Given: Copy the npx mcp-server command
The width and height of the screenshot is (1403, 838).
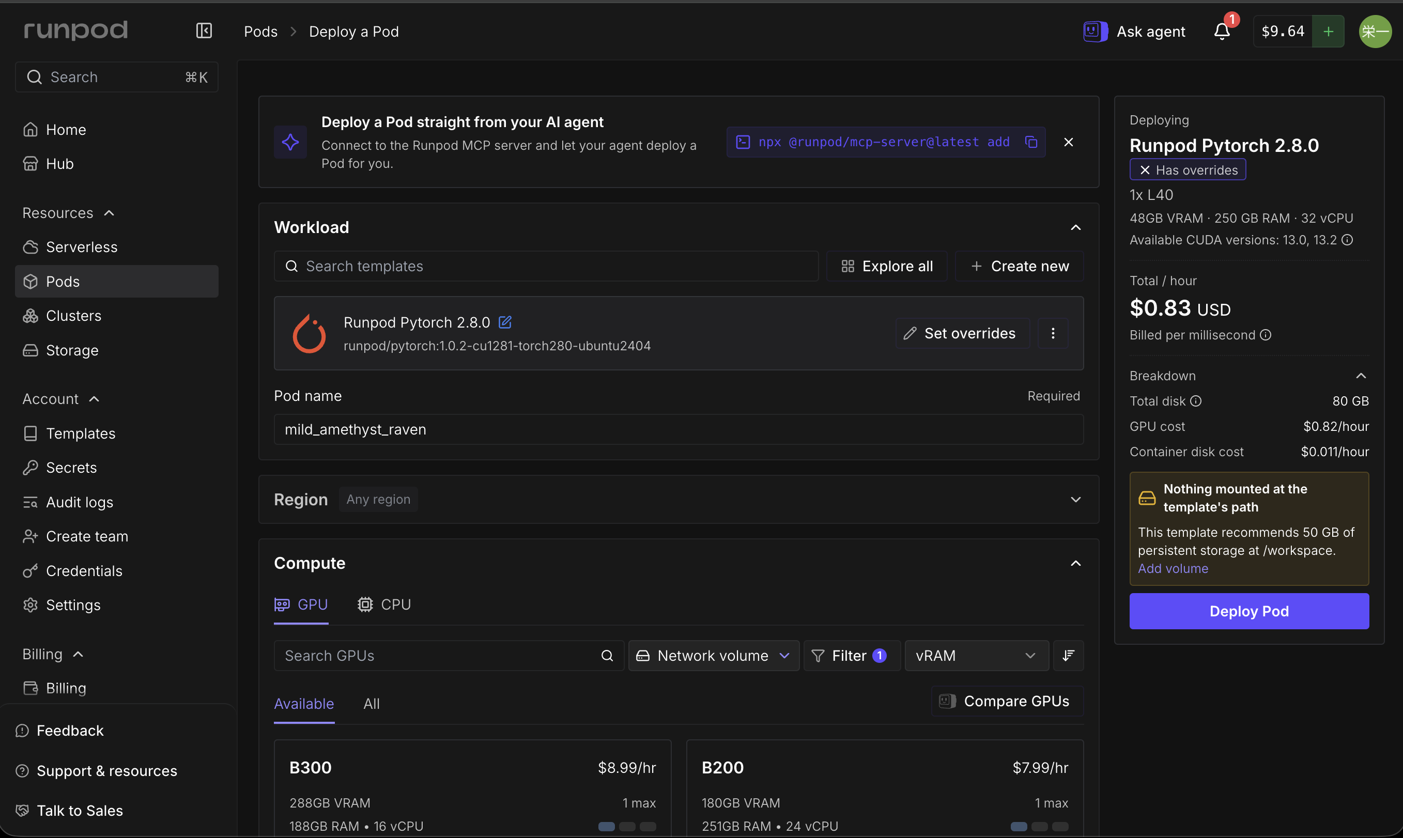Looking at the screenshot, I should click(x=1031, y=142).
